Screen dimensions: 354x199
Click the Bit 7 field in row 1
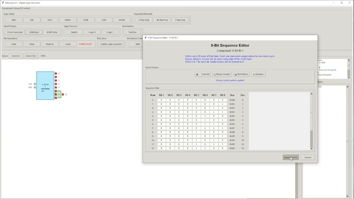(161, 104)
